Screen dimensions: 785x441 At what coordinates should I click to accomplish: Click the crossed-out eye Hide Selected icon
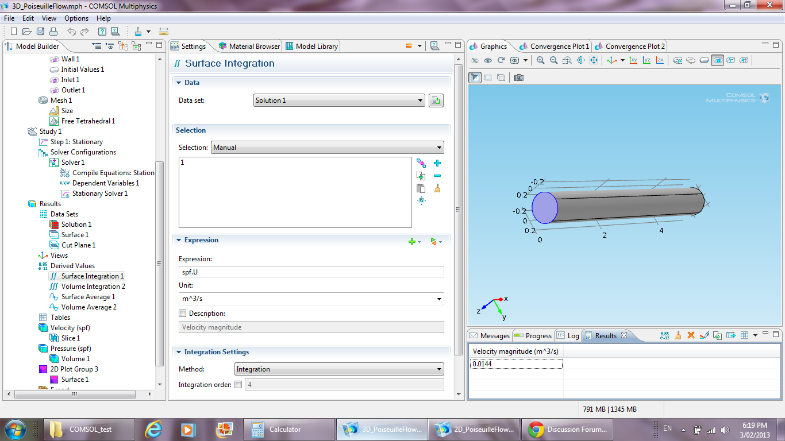pyautogui.click(x=475, y=60)
